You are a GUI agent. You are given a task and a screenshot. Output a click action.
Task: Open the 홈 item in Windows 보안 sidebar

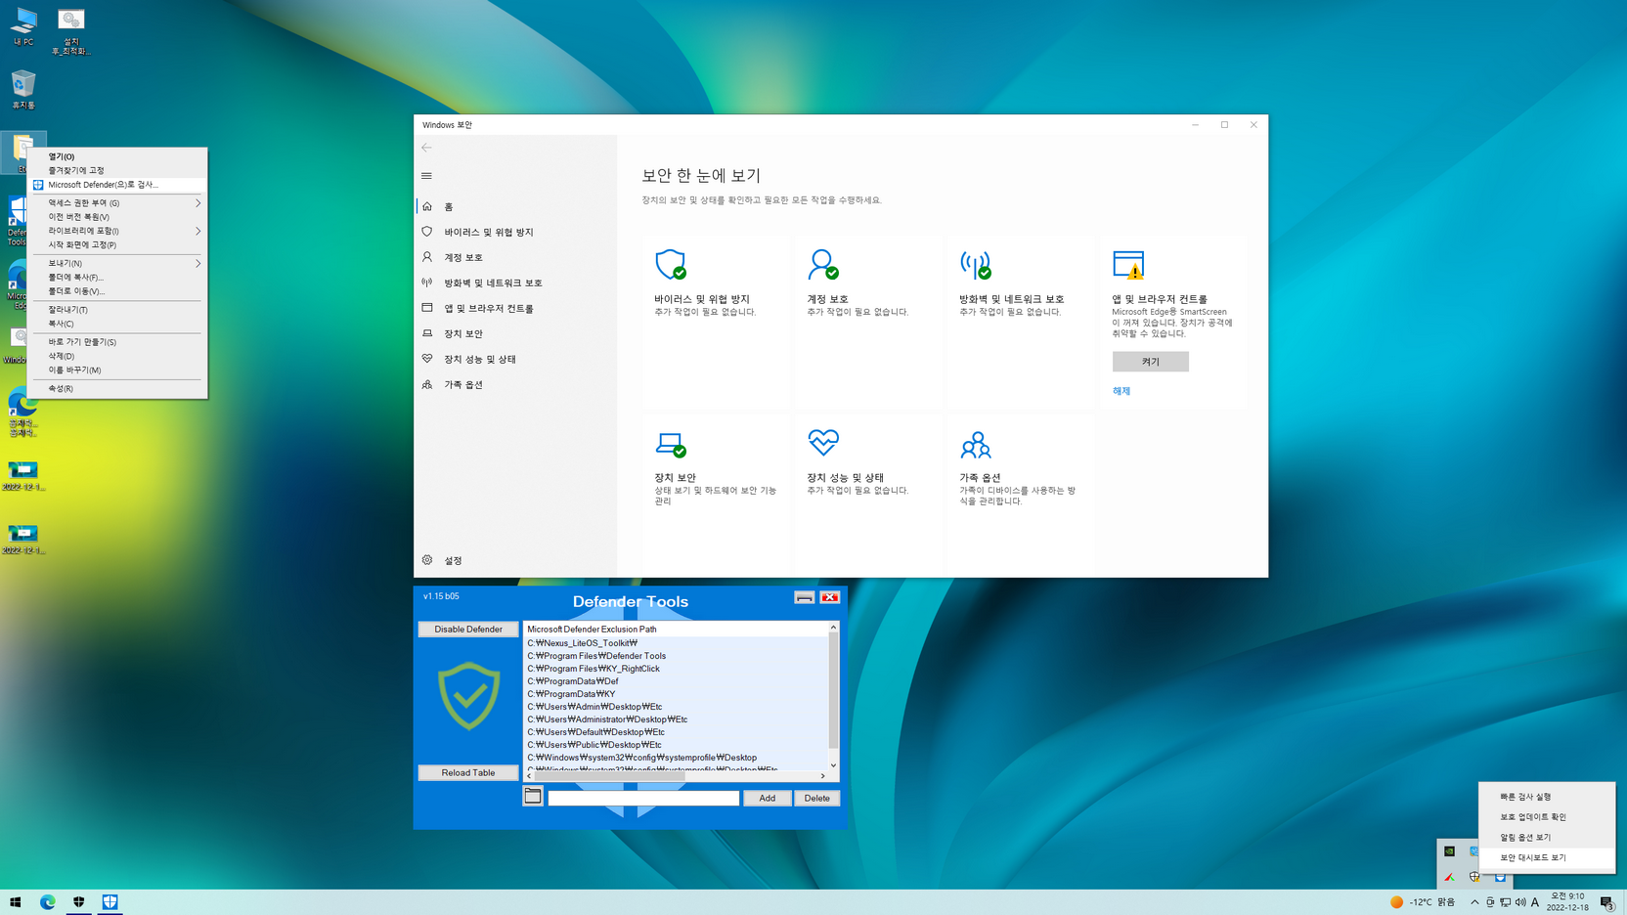tap(515, 206)
